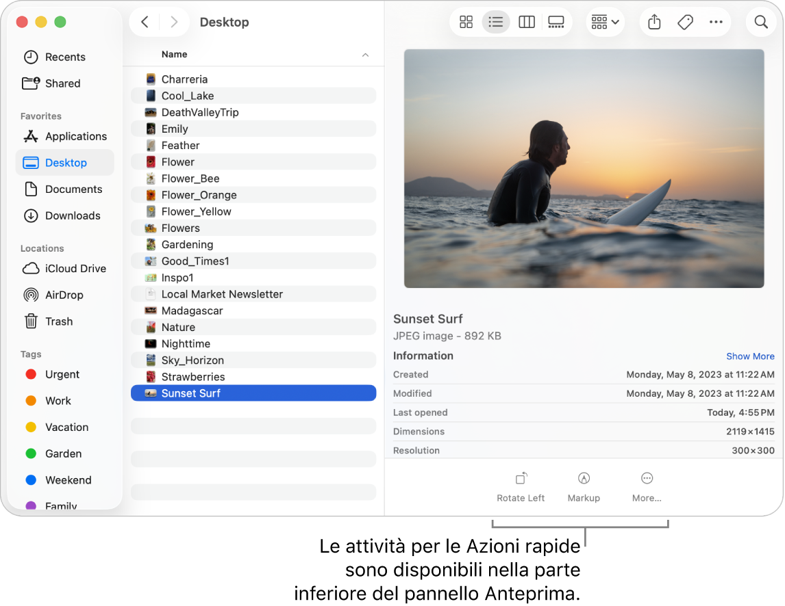Screen dimensions: 785x606
Task: Click the Share icon in toolbar
Action: [654, 23]
